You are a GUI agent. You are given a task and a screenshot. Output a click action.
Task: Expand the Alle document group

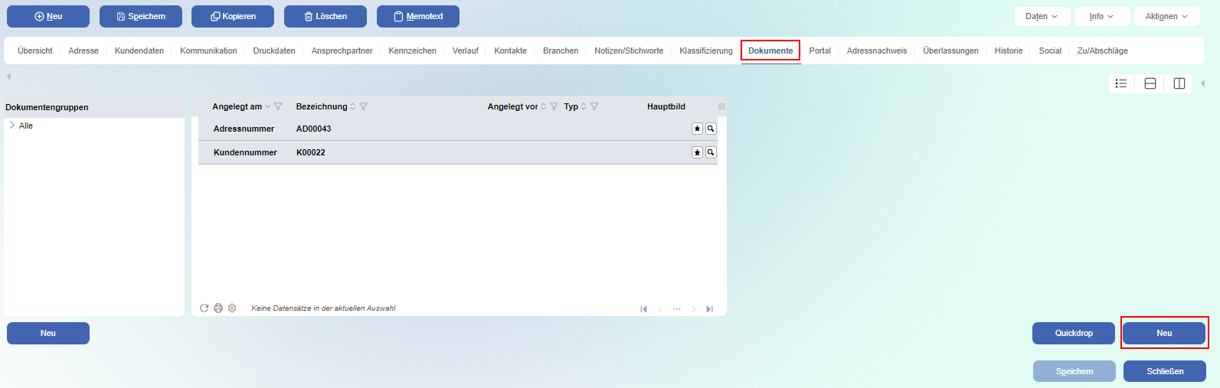pos(12,126)
